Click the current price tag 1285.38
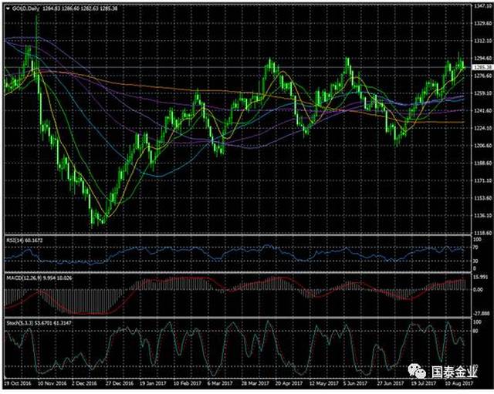The image size is (494, 394). click(482, 67)
